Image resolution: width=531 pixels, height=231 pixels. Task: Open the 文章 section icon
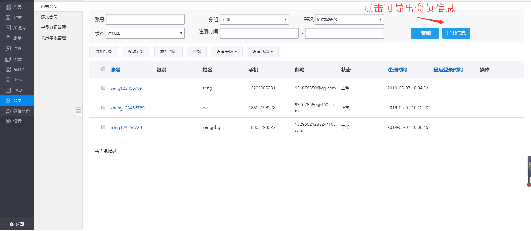8,17
